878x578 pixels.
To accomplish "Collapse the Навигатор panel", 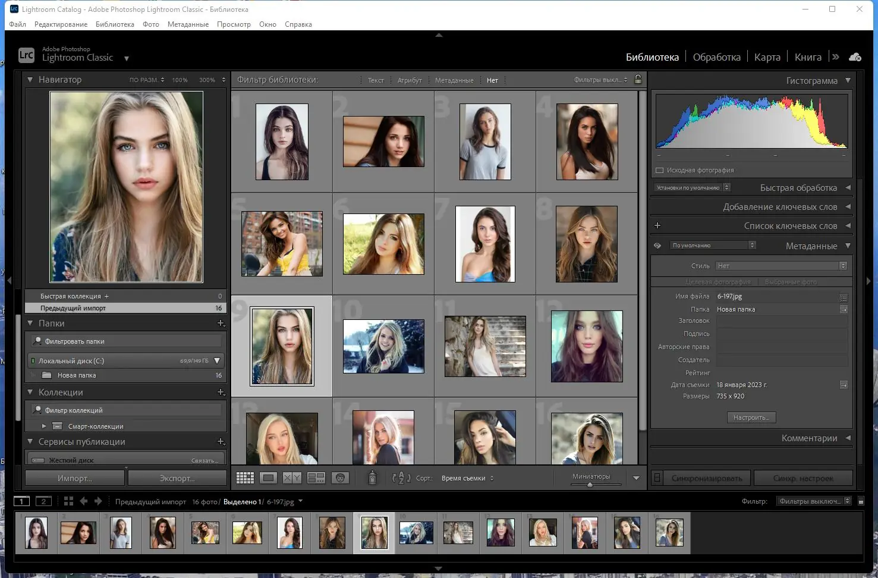I will [30, 80].
